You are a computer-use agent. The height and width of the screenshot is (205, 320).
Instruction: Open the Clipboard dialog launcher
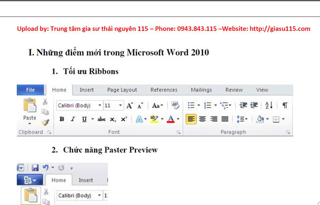[49, 132]
